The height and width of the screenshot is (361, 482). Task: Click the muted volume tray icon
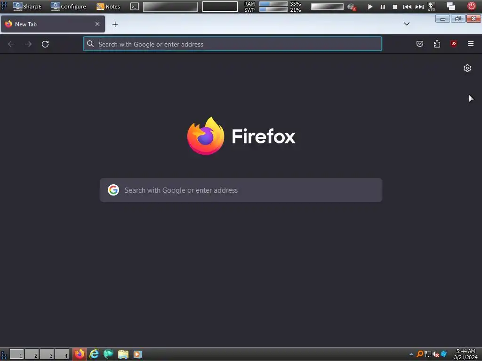[435, 354]
